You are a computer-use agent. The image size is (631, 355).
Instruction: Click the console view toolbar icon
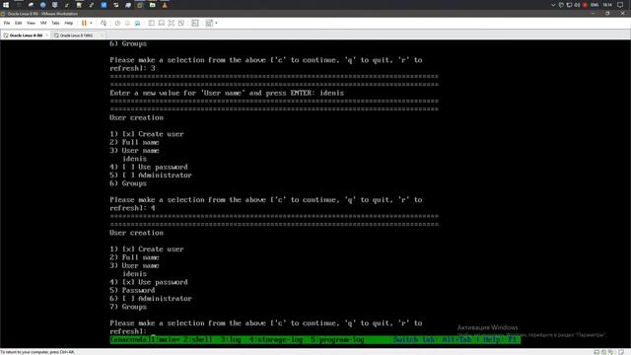click(x=195, y=23)
